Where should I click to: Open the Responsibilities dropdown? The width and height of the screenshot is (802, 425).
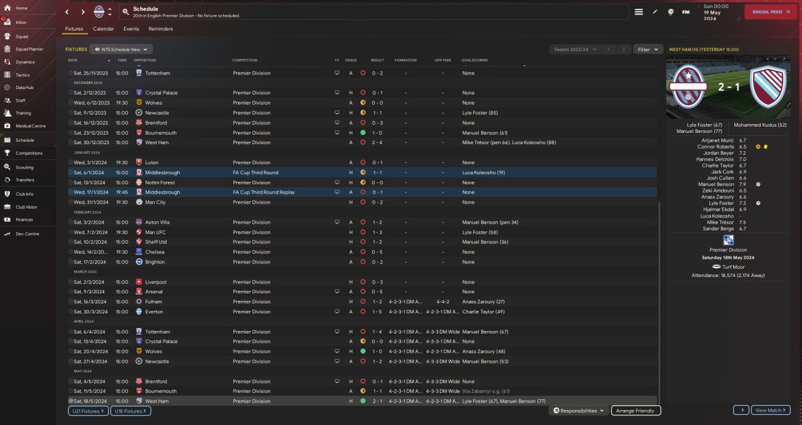pos(579,411)
